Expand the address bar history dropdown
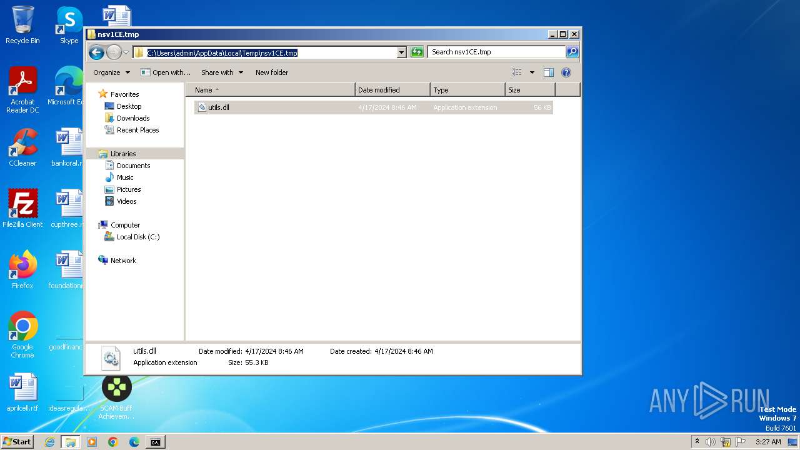 pos(402,52)
